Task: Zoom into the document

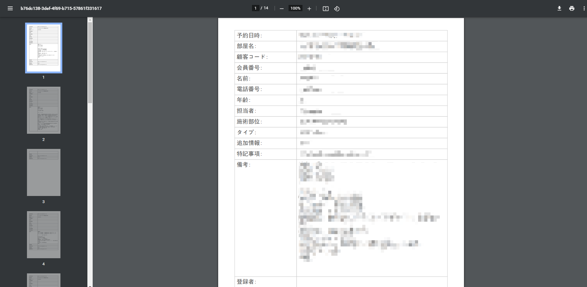Action: [x=309, y=8]
